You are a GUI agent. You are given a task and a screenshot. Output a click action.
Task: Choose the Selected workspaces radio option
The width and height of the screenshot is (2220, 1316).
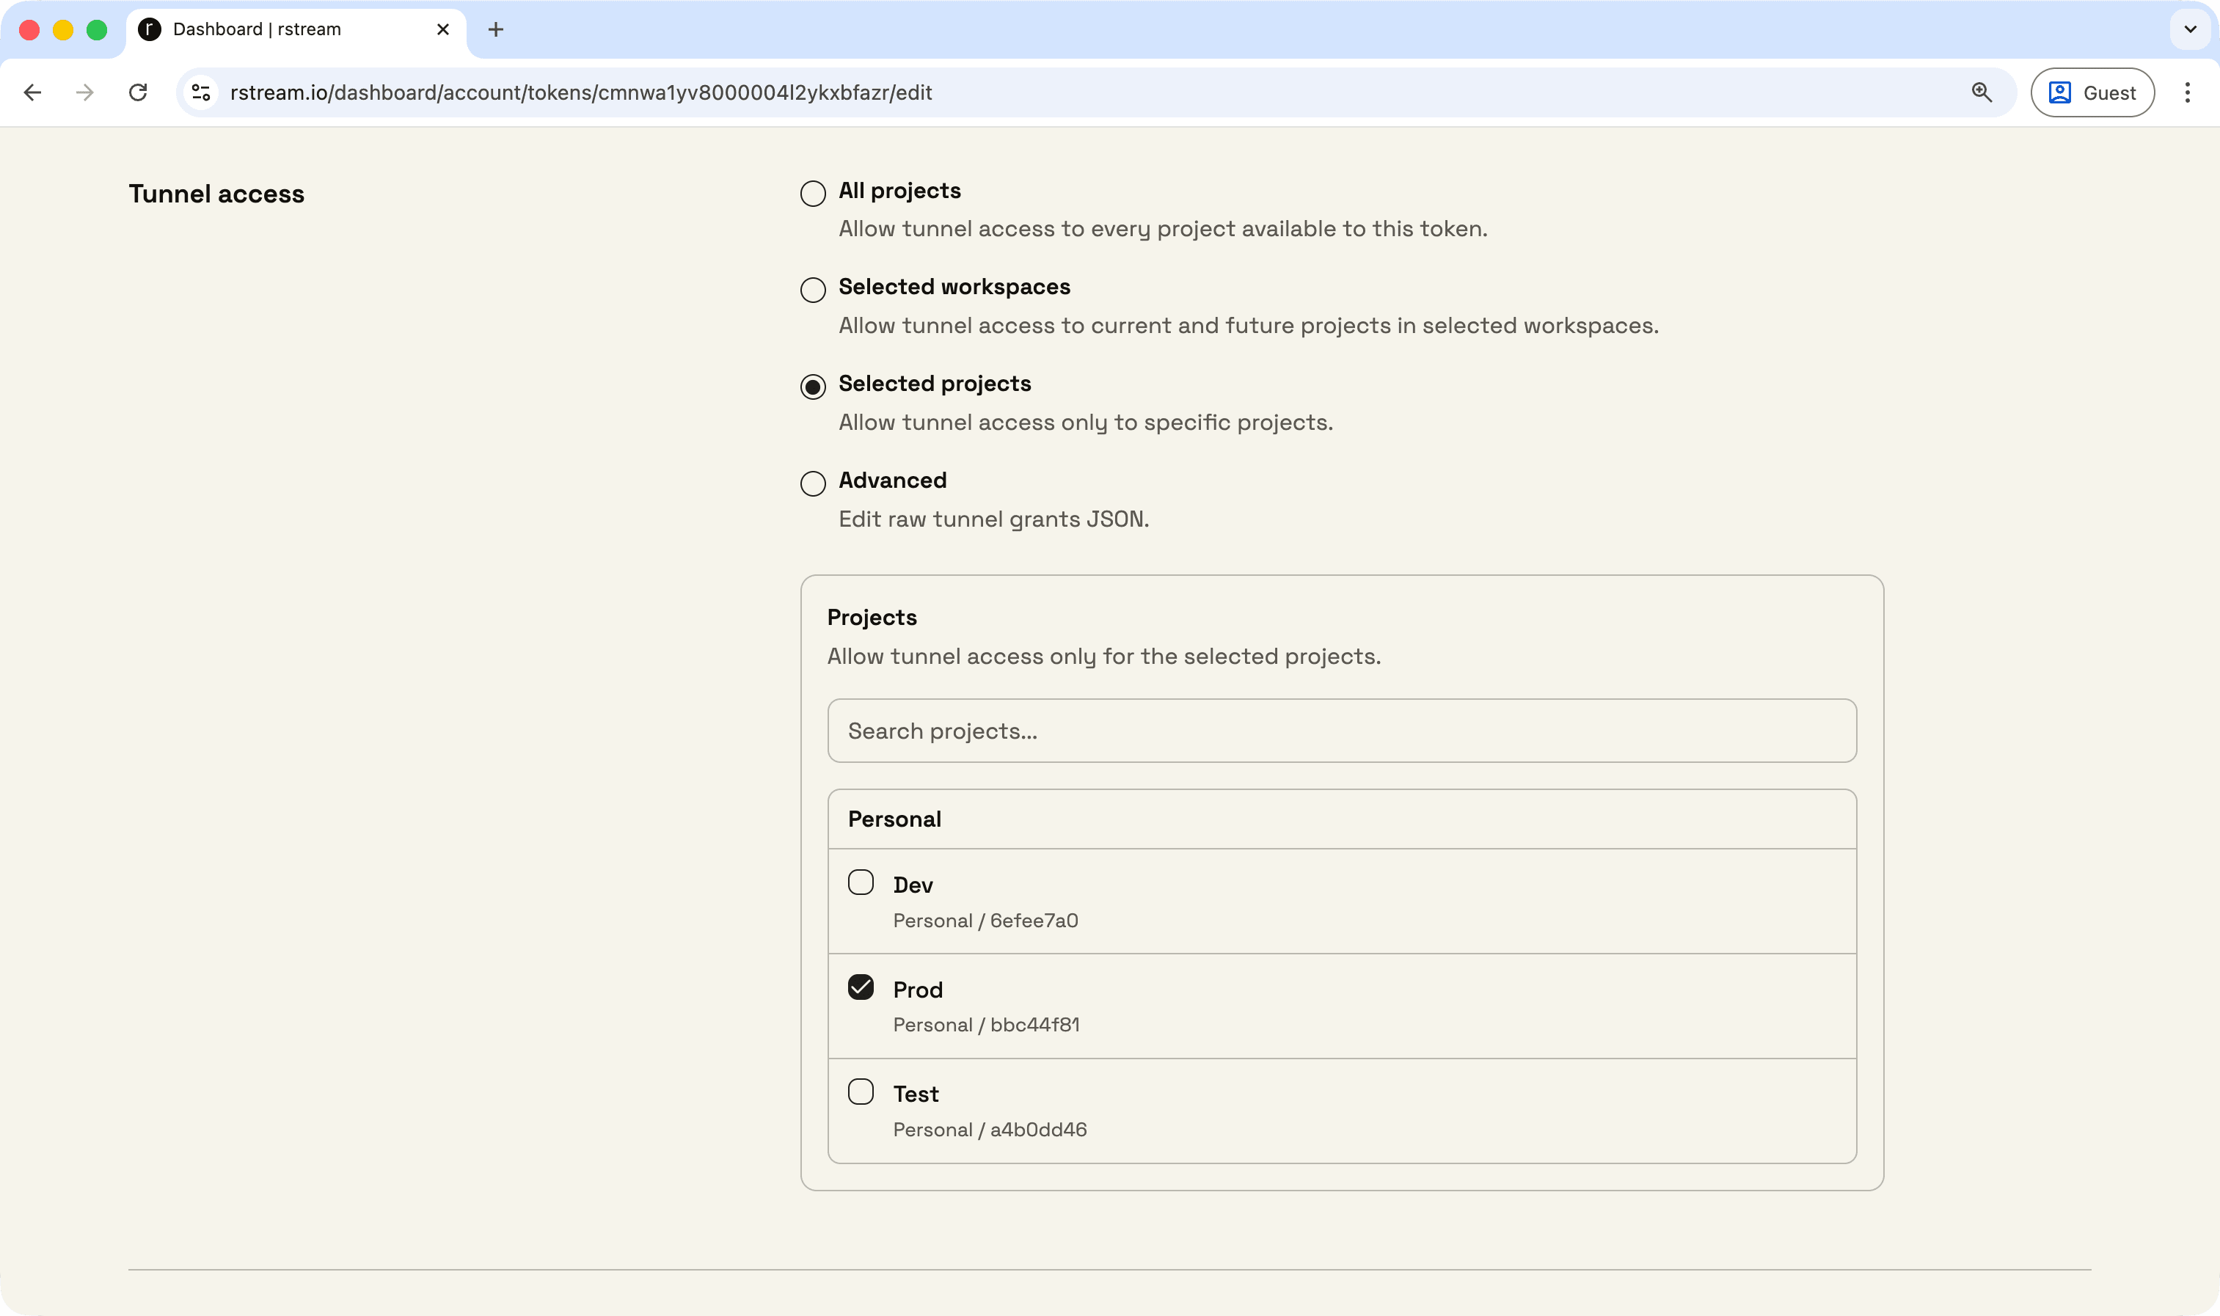812,290
